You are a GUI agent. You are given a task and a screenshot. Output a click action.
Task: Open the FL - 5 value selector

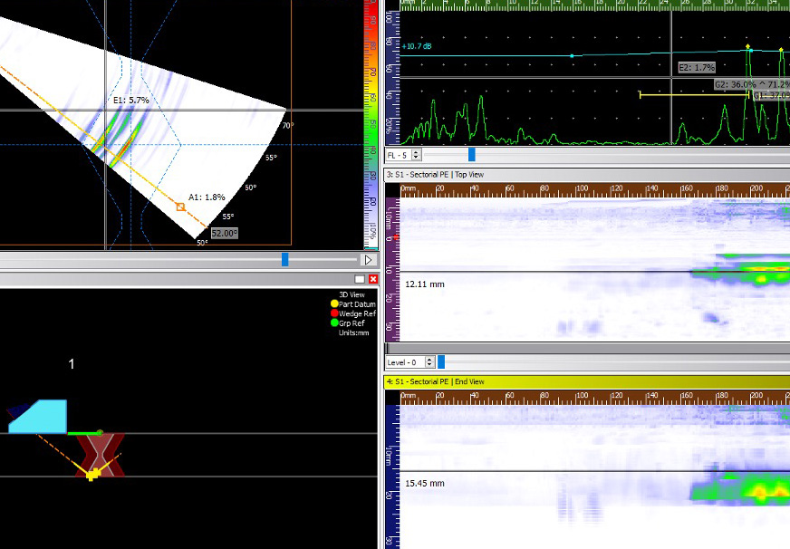[x=399, y=154]
